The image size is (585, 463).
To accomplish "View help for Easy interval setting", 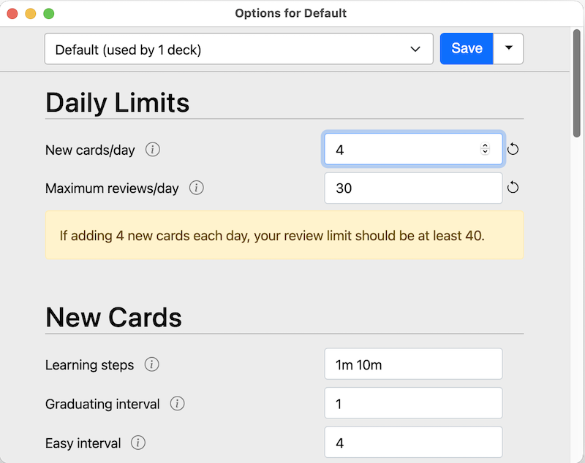I will coord(138,443).
